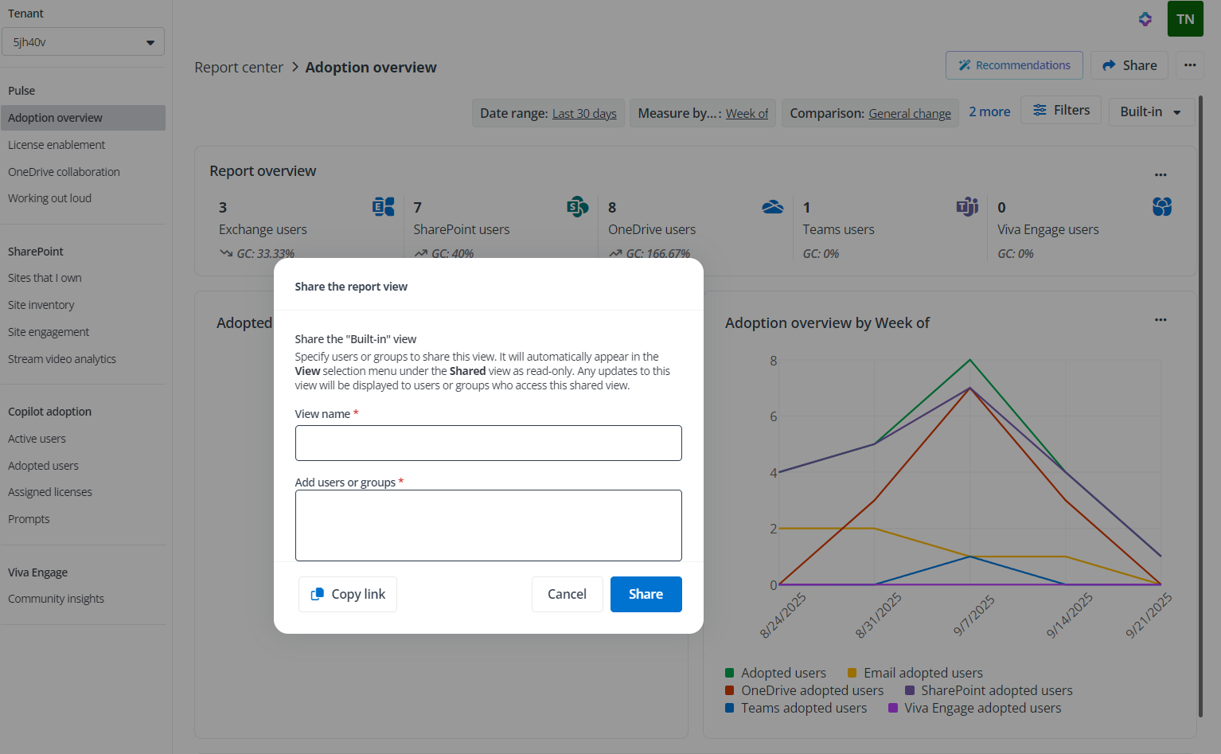Screen dimensions: 1221x754
Task: Open the Tenant dropdown
Action: (x=83, y=42)
